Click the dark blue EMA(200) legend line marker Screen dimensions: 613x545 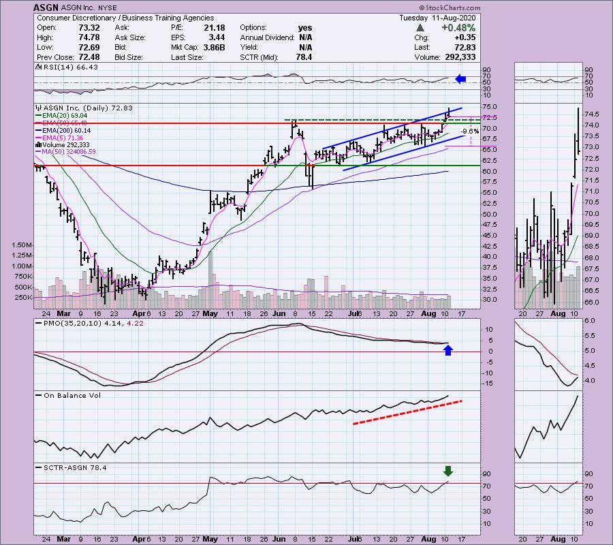tap(39, 131)
